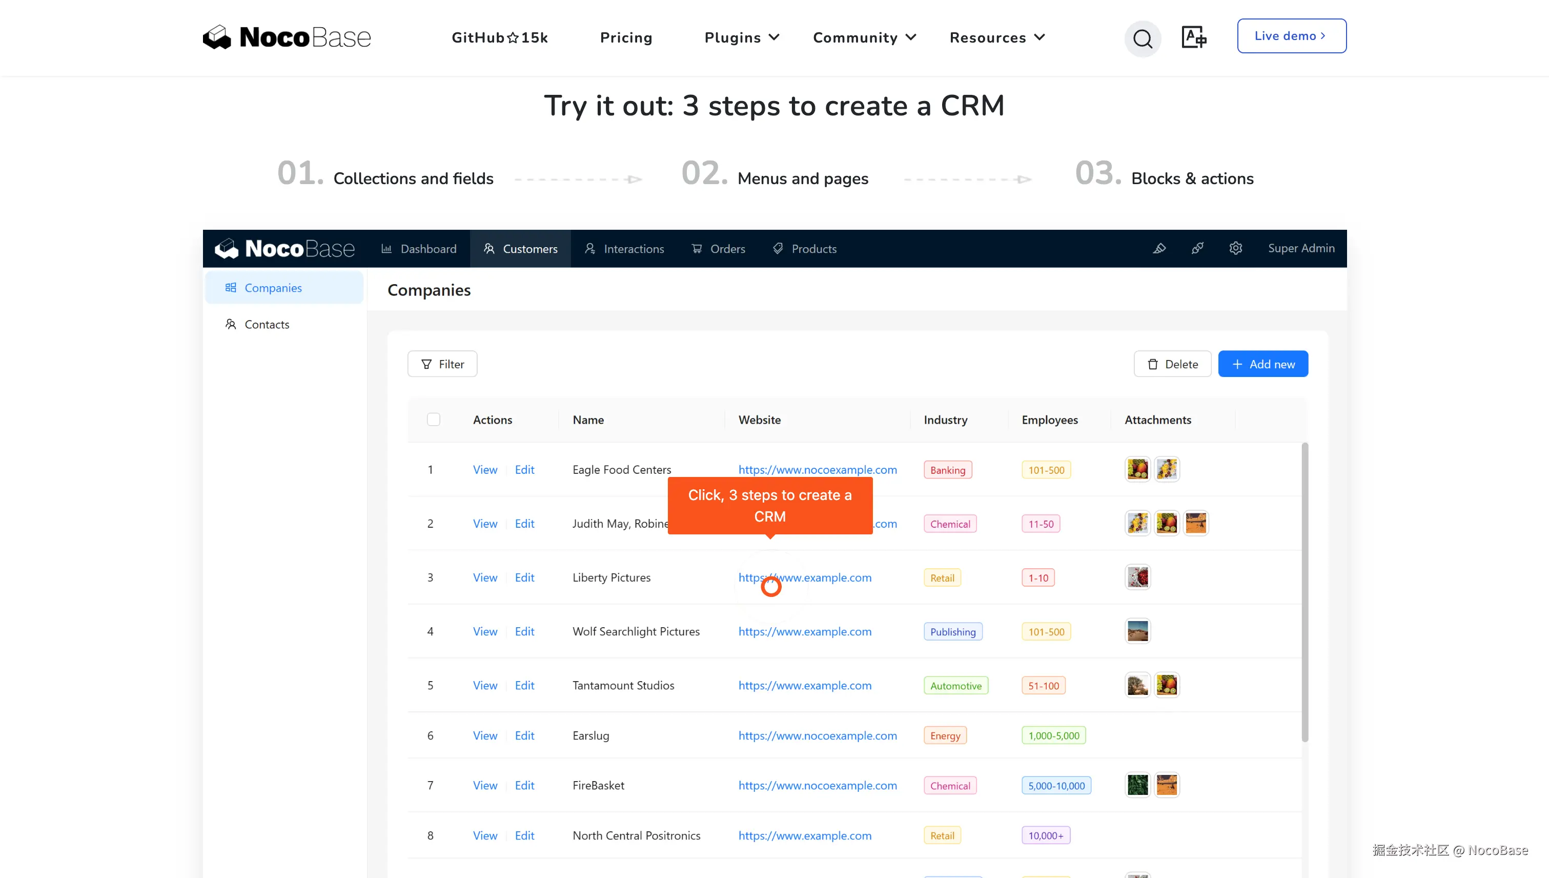The height and width of the screenshot is (878, 1549).
Task: Expand the Resources dropdown menu
Action: [x=996, y=37]
